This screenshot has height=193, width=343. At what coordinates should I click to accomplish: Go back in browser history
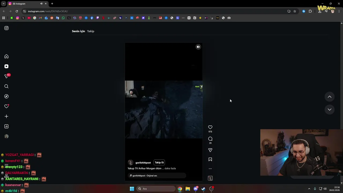(4, 11)
